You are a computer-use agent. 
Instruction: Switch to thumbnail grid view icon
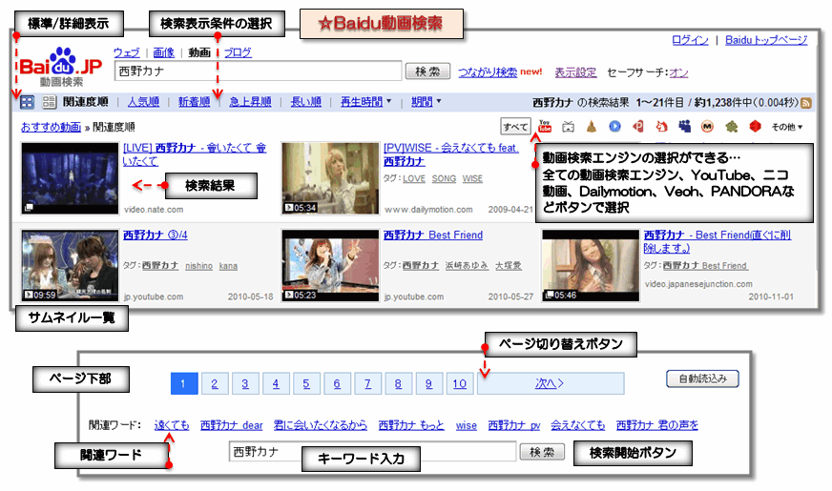point(27,102)
